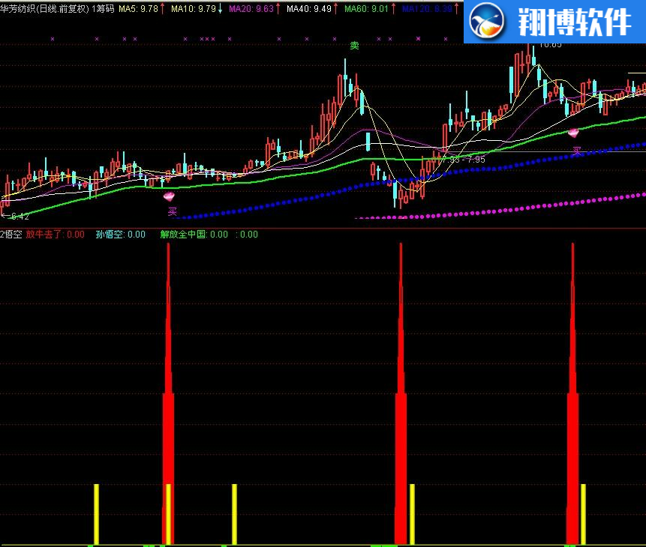Viewport: 646px width, 547px height.
Task: Click the 10.65 high price label
Action: [551, 44]
